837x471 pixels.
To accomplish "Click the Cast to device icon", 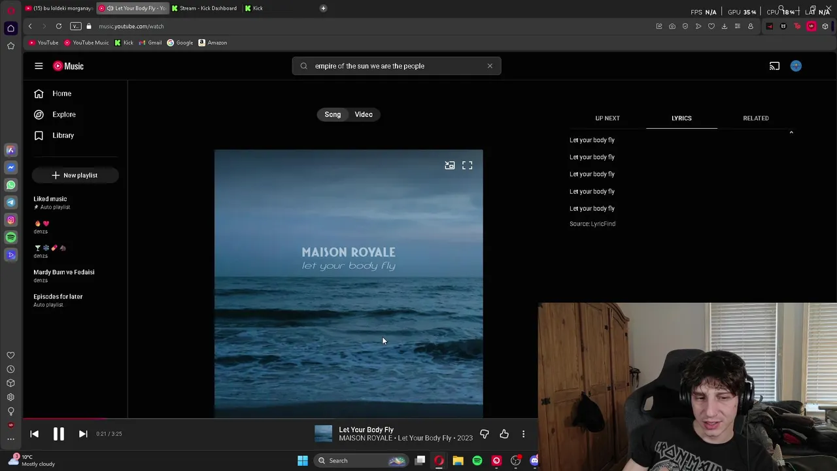I will [x=774, y=66].
